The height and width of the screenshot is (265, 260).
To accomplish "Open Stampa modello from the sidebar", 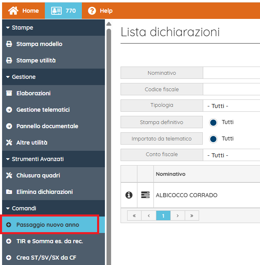I will 39,44.
